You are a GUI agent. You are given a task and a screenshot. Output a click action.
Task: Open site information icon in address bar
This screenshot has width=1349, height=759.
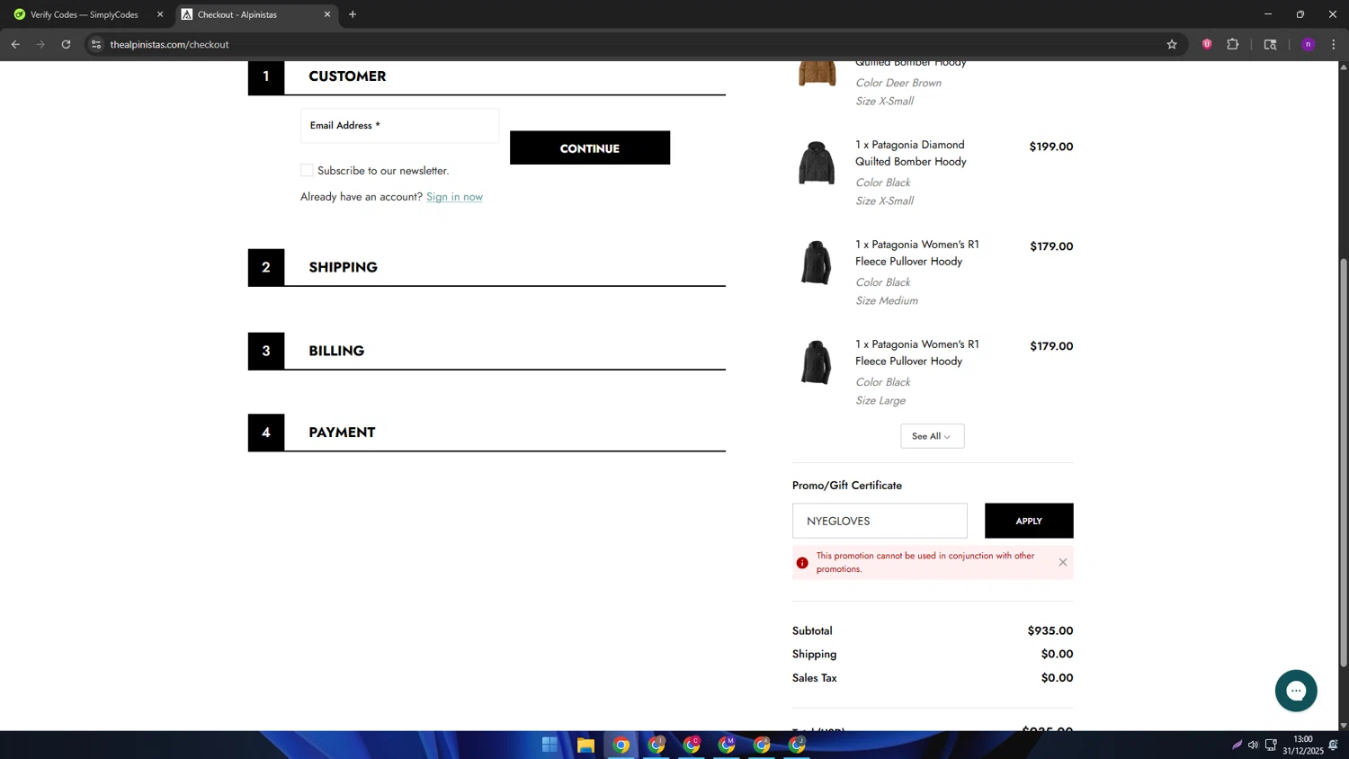pos(96,44)
